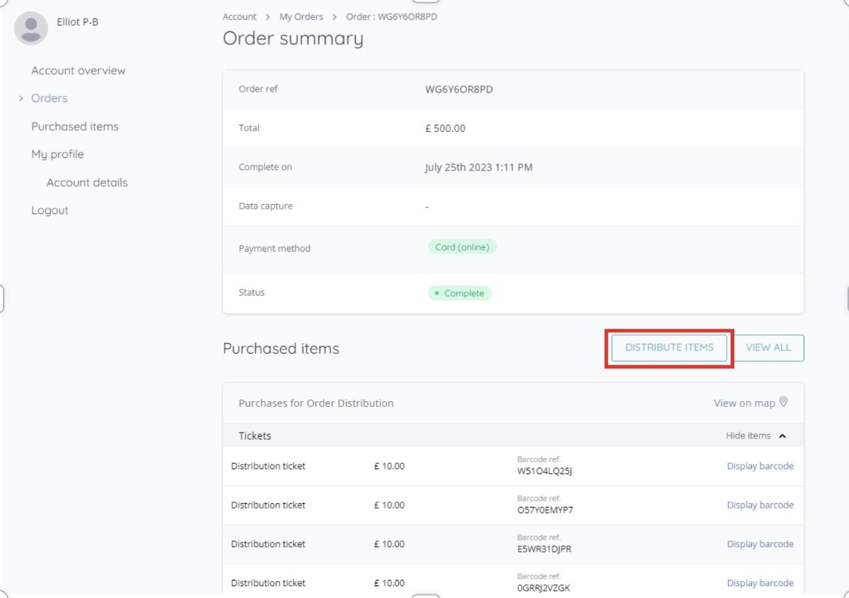
Task: Display barcode for ticket W51O4LQ25J
Action: (759, 466)
